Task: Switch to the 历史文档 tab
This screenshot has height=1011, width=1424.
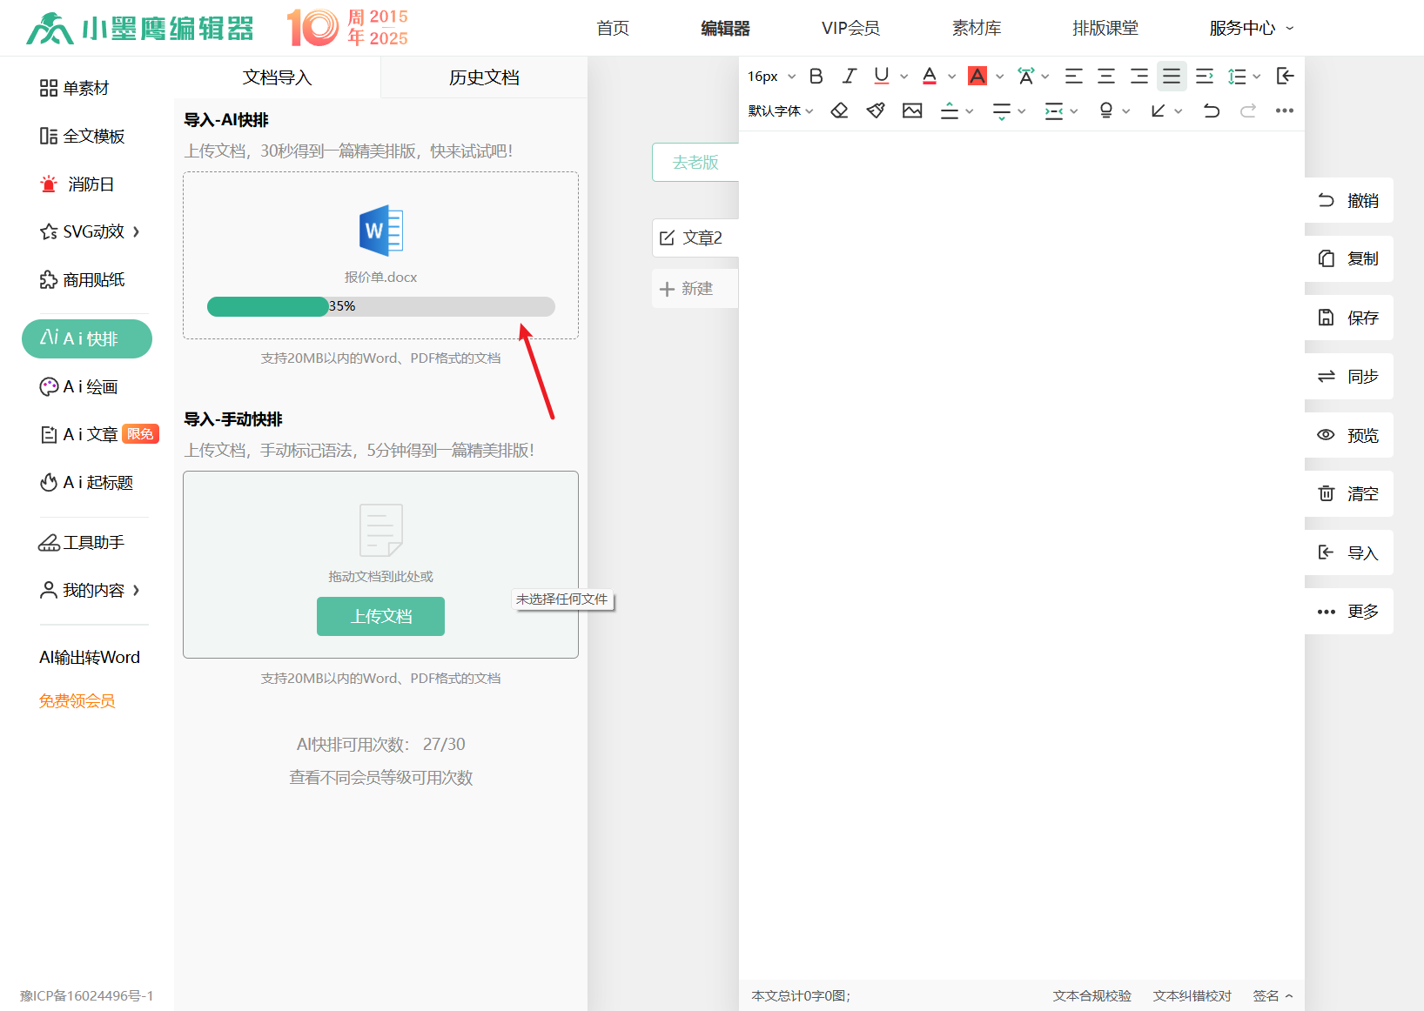Action: point(484,77)
